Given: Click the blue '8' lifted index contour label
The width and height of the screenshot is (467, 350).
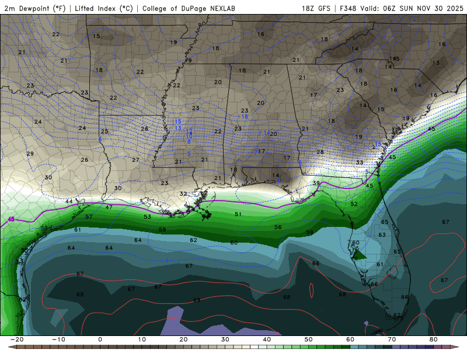Looking at the screenshot, I should coord(189,142).
